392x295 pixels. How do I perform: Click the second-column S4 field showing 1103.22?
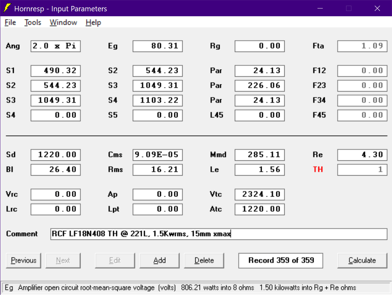pos(158,100)
